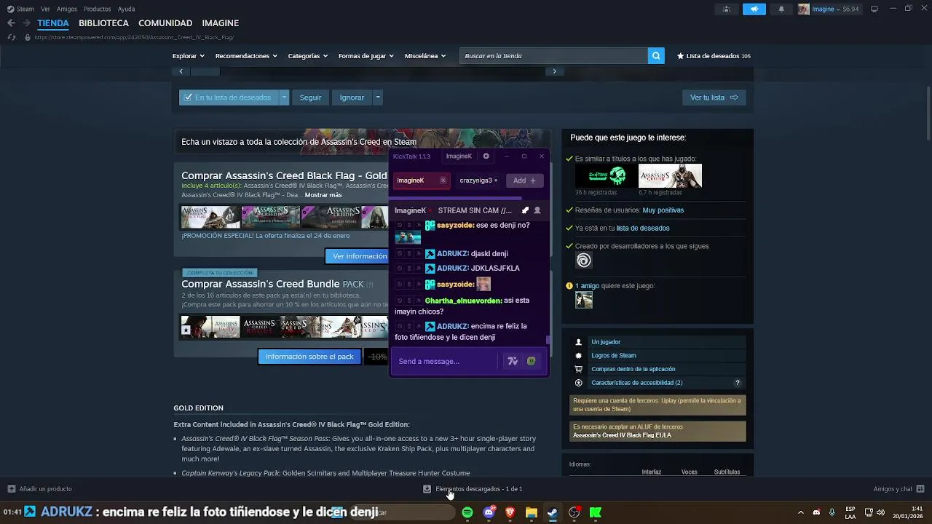Open File Explorer from the taskbar
Screen dimensions: 932x524
tap(532, 512)
